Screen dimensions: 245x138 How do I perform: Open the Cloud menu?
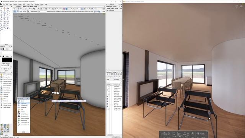pyautogui.click(x=42, y=4)
